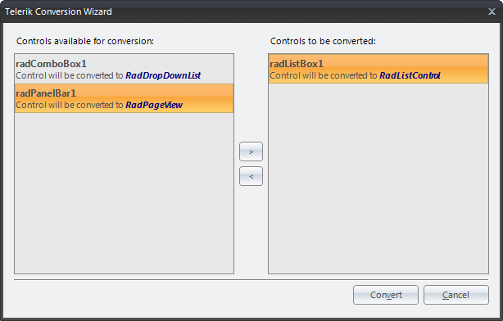Move selected control back with < button
This screenshot has height=321, width=503.
click(251, 176)
